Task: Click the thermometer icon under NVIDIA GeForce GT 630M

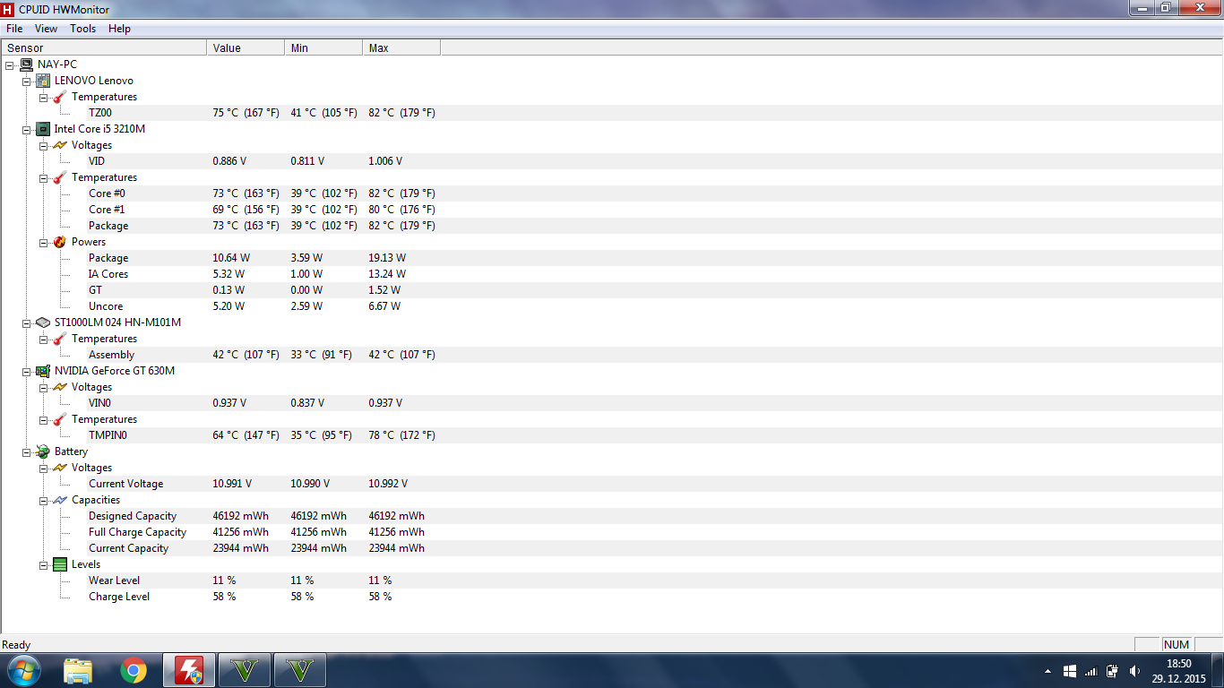Action: tap(60, 419)
